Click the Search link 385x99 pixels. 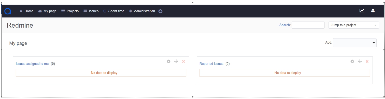285,25
